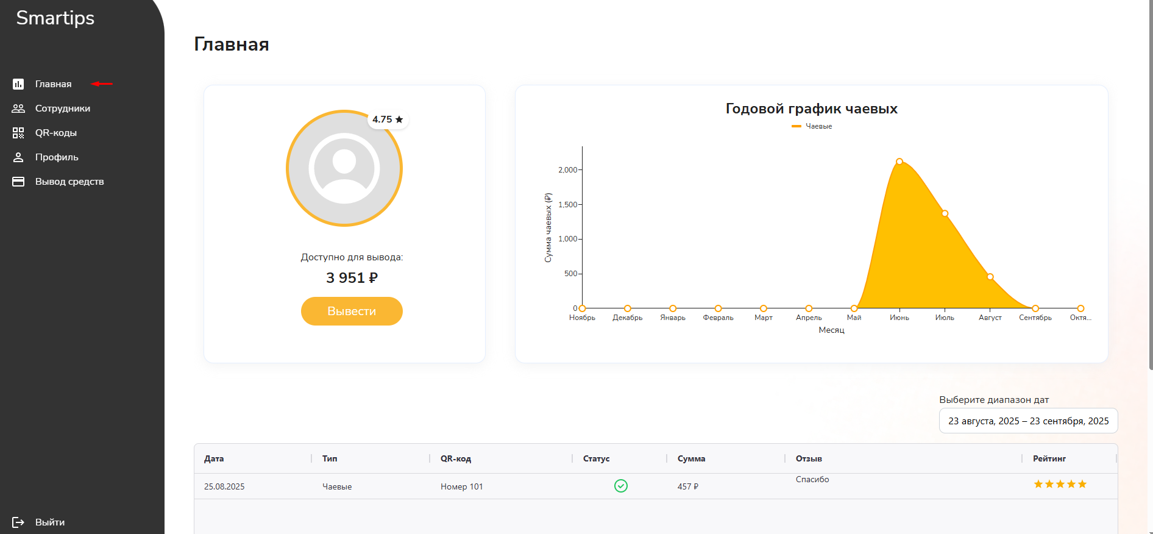Image resolution: width=1153 pixels, height=534 pixels.
Task: Sort table by Сумма column header
Action: point(691,458)
